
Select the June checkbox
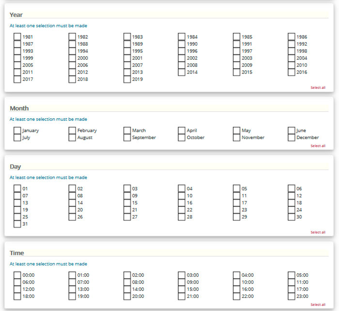coord(291,130)
